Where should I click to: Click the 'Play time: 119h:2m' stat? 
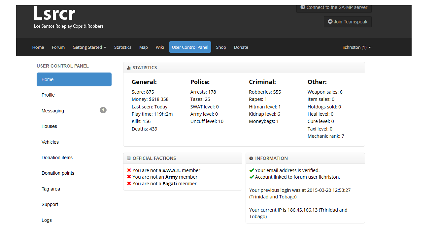coord(152,114)
